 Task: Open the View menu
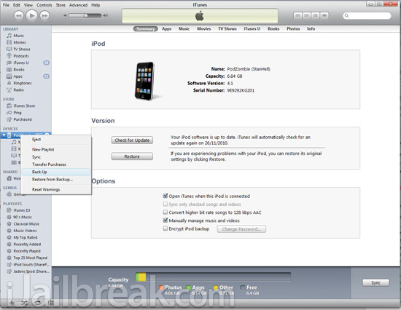28,5
